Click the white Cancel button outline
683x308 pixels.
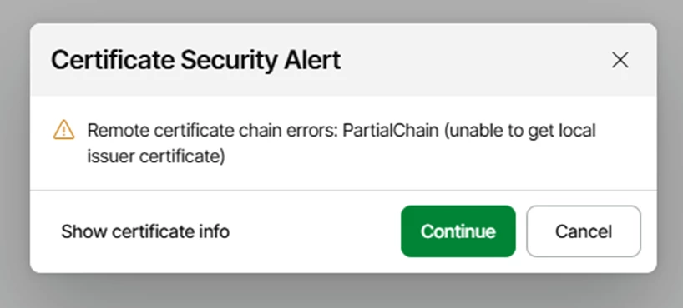pyautogui.click(x=584, y=231)
